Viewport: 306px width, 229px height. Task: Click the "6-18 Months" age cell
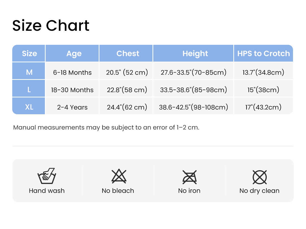click(72, 71)
